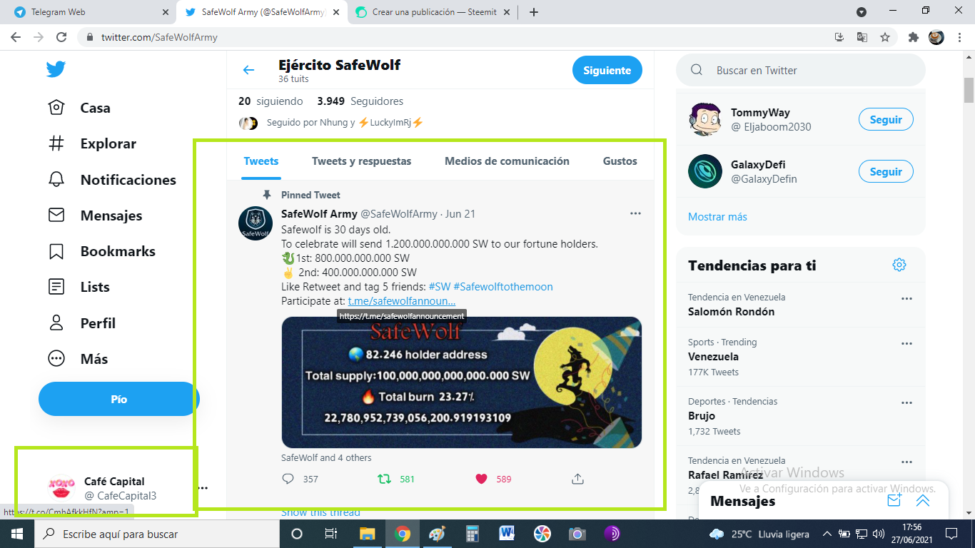Open the Chrome extensions puzzle icon
Viewport: 975px width, 548px height.
tap(913, 37)
